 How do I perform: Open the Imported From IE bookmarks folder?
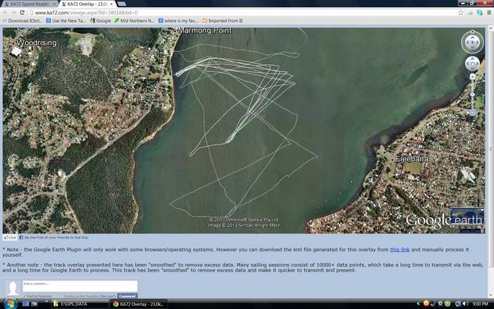[225, 21]
